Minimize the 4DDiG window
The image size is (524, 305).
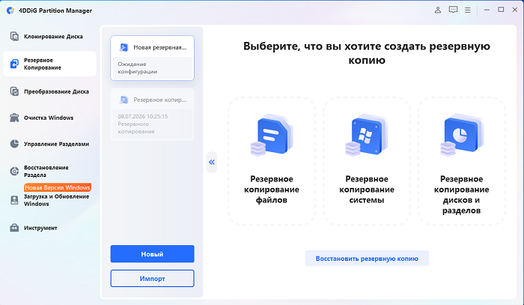coord(487,10)
